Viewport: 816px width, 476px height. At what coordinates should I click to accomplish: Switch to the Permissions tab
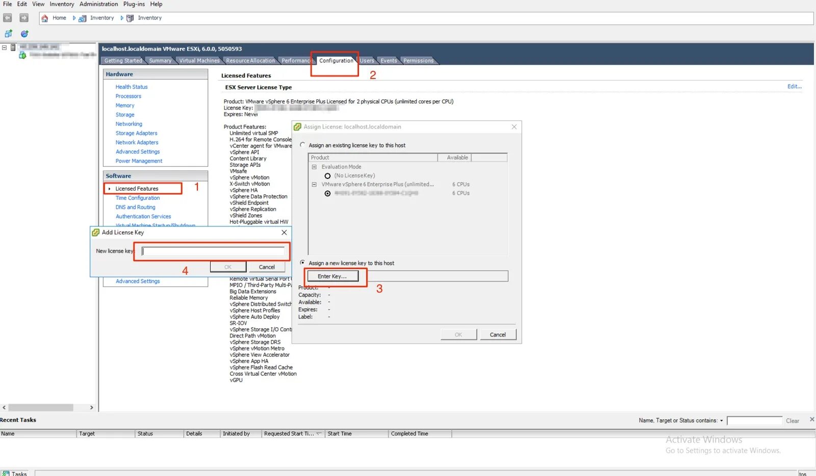click(418, 61)
